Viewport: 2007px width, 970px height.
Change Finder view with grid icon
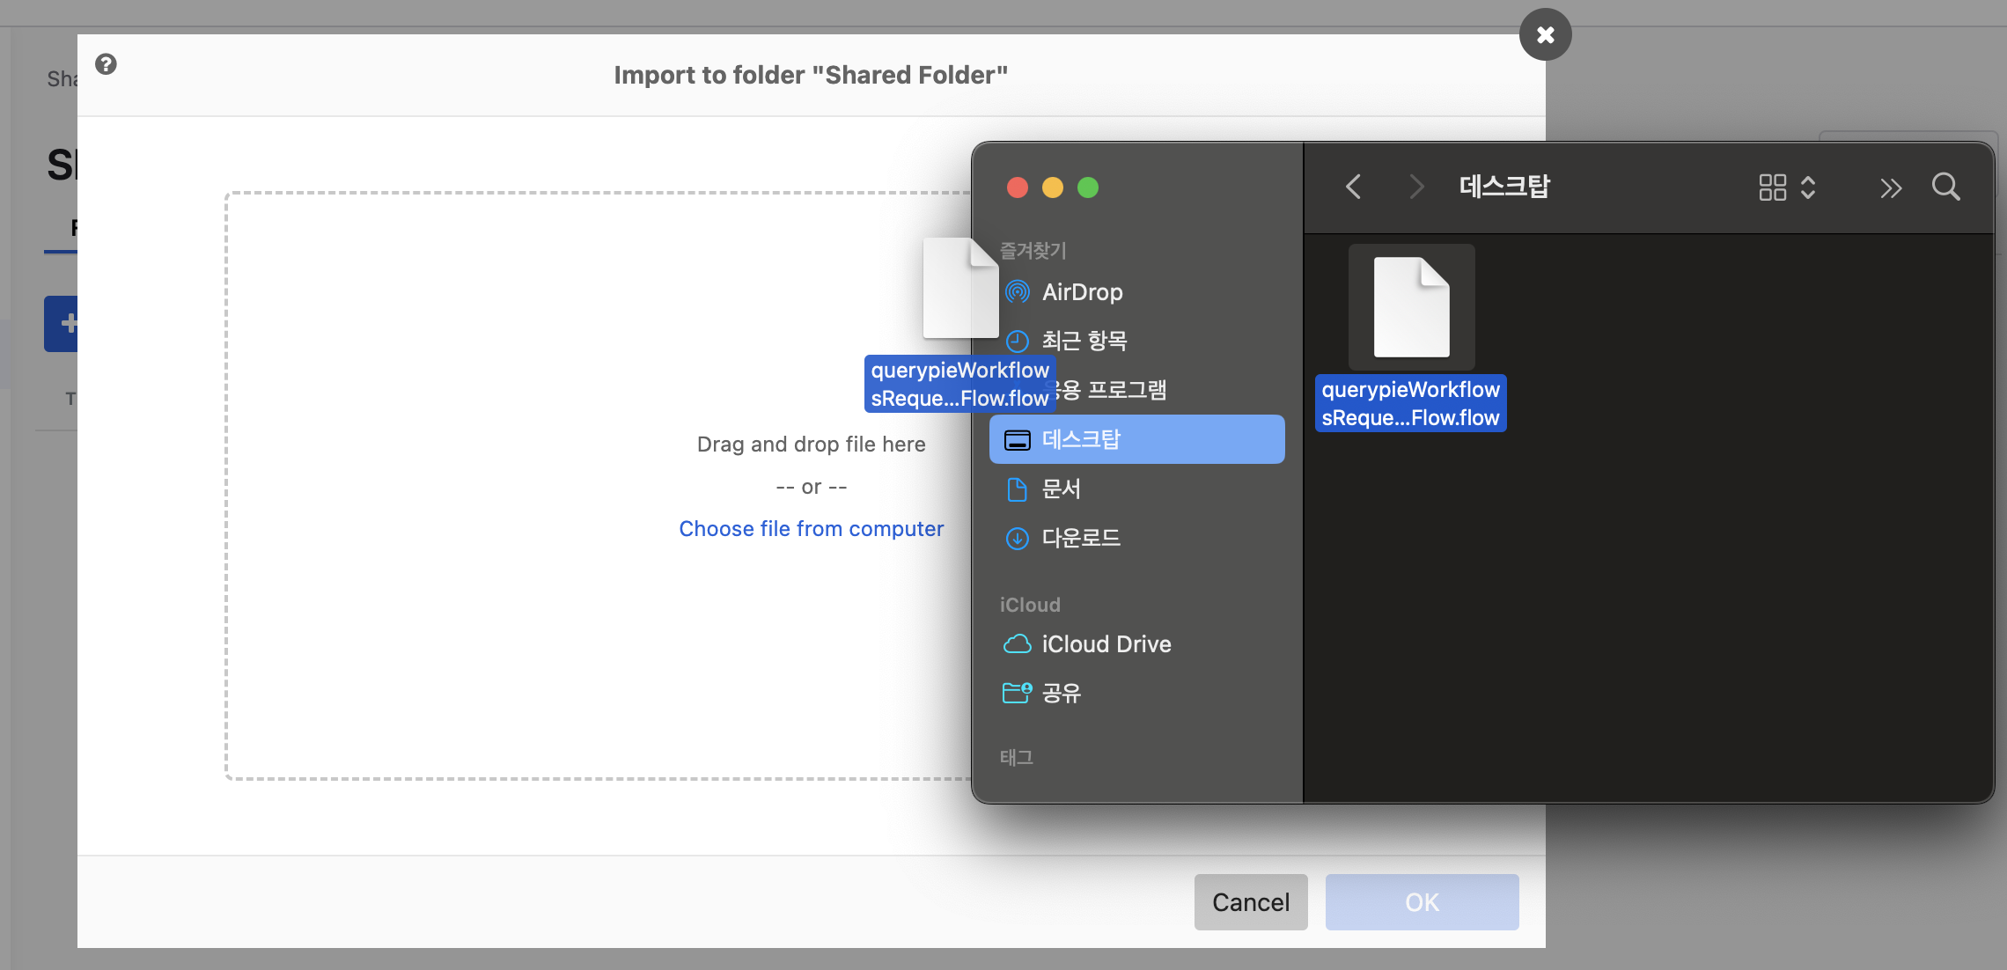[1772, 187]
